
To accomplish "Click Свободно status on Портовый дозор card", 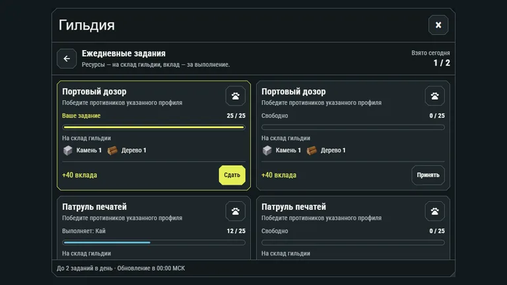I will pyautogui.click(x=275, y=115).
